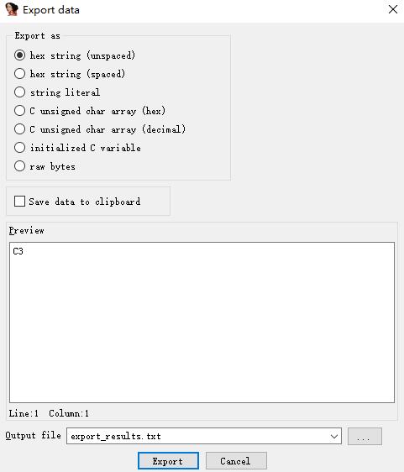Click the Output file label
This screenshot has width=404, height=472.
pos(33,436)
